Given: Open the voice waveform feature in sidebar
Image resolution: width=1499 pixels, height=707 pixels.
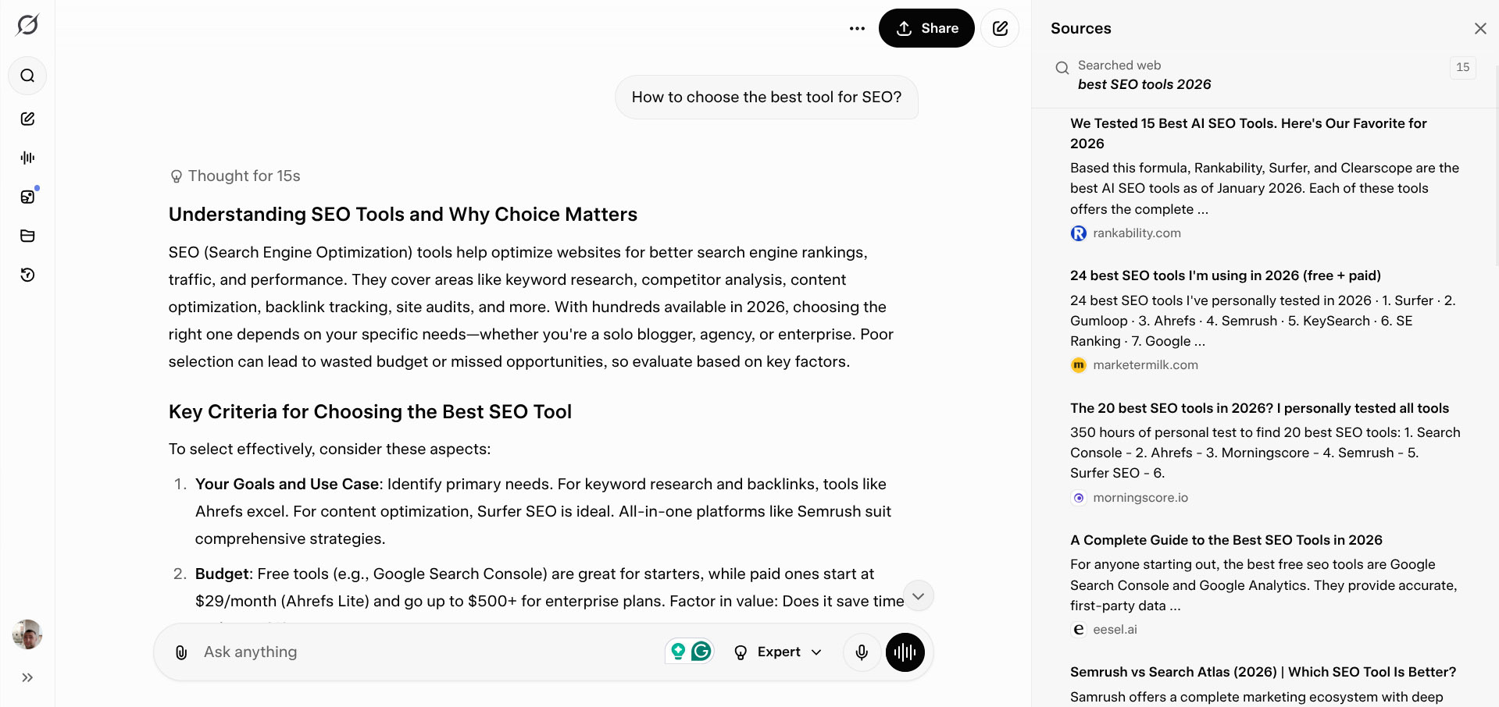Looking at the screenshot, I should 27,158.
